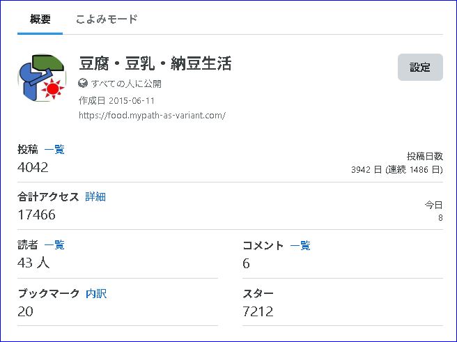Open the 一覧 link next to コメント

tap(300, 245)
